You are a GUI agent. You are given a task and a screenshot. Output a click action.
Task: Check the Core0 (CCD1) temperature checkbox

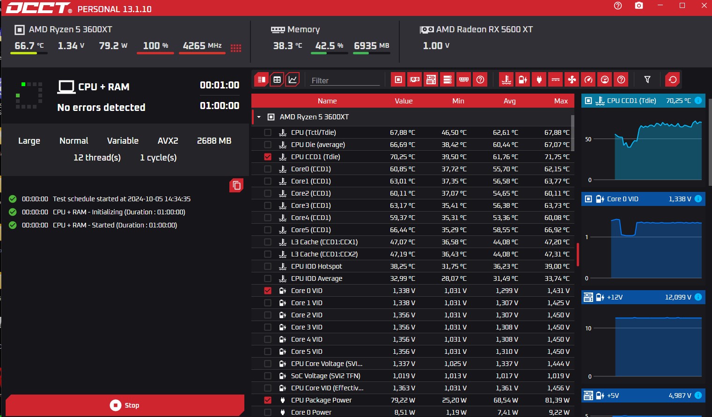pos(268,169)
